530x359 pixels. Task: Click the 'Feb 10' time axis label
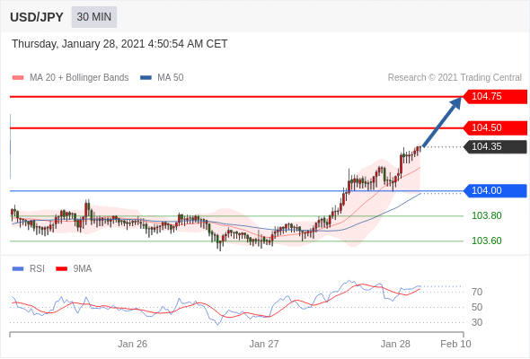pyautogui.click(x=455, y=344)
